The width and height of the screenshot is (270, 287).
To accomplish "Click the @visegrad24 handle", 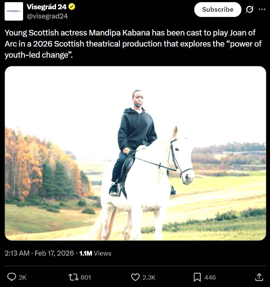I will pyautogui.click(x=47, y=16).
